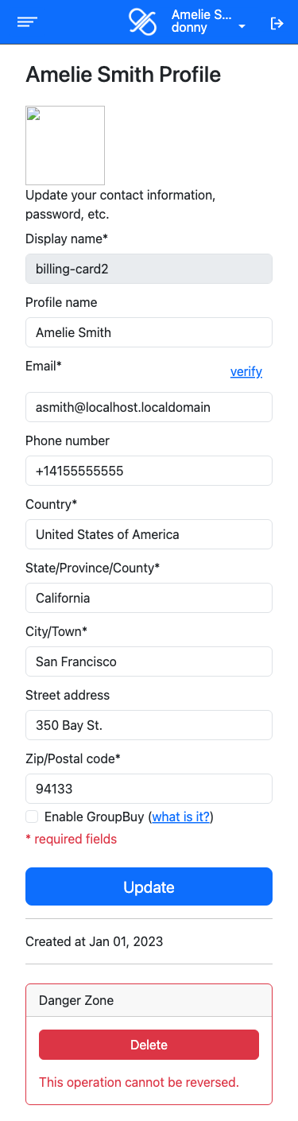Screen dimensions: 298x1121
Task: Click the disabled Display name field
Action: point(149,269)
